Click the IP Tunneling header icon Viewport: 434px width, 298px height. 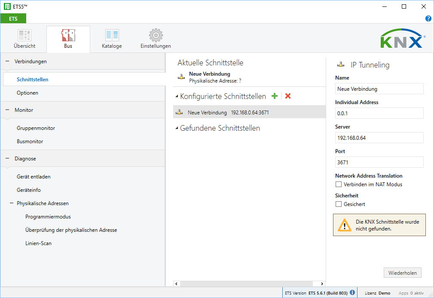click(x=341, y=65)
